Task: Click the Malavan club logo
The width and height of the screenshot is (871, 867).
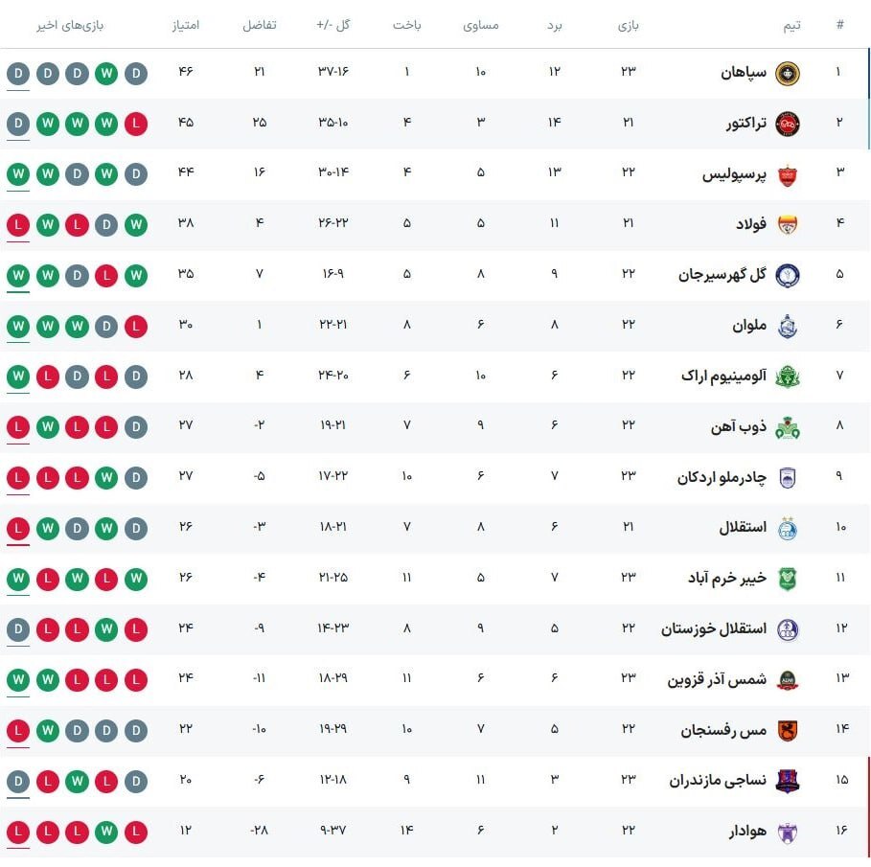Action: 787,326
